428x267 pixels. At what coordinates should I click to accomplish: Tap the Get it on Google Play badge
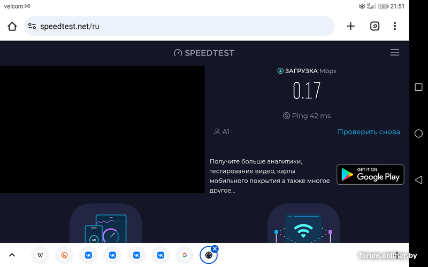[x=370, y=175]
